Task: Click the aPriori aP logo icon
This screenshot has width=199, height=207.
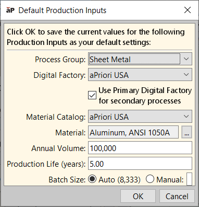Action: coord(10,10)
